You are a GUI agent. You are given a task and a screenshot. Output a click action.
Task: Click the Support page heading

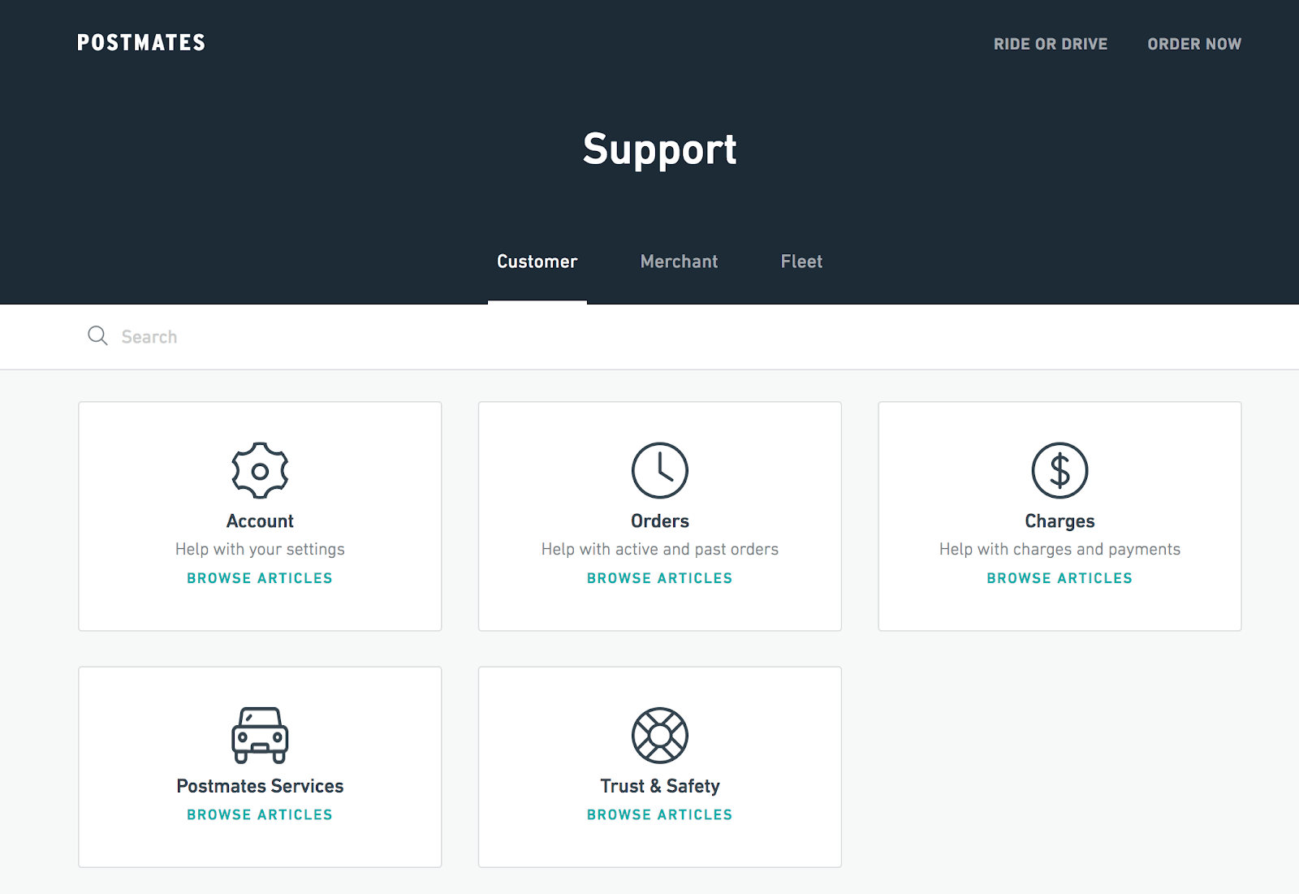tap(660, 150)
